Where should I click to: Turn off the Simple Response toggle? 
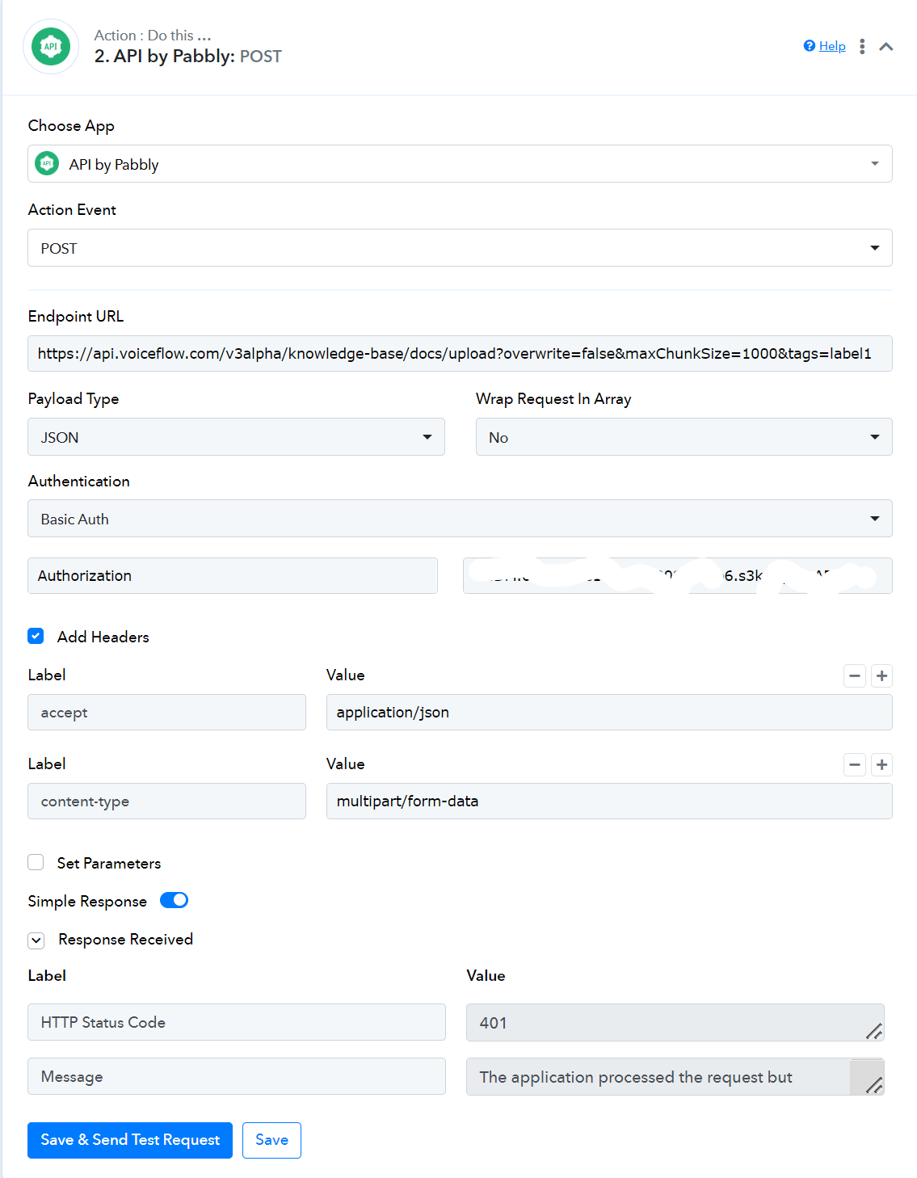coord(174,900)
